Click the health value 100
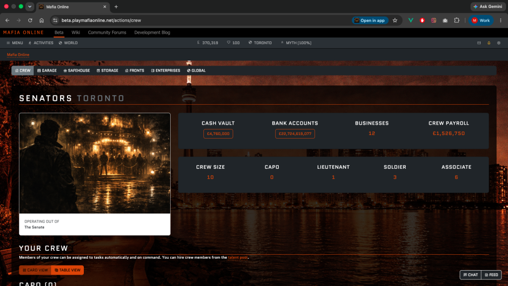 233,43
